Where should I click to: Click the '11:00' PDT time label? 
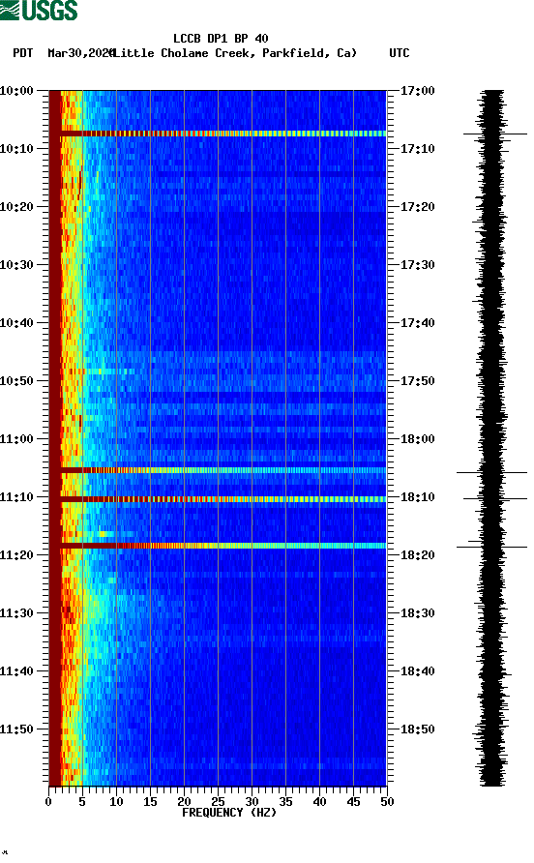[x=16, y=439]
